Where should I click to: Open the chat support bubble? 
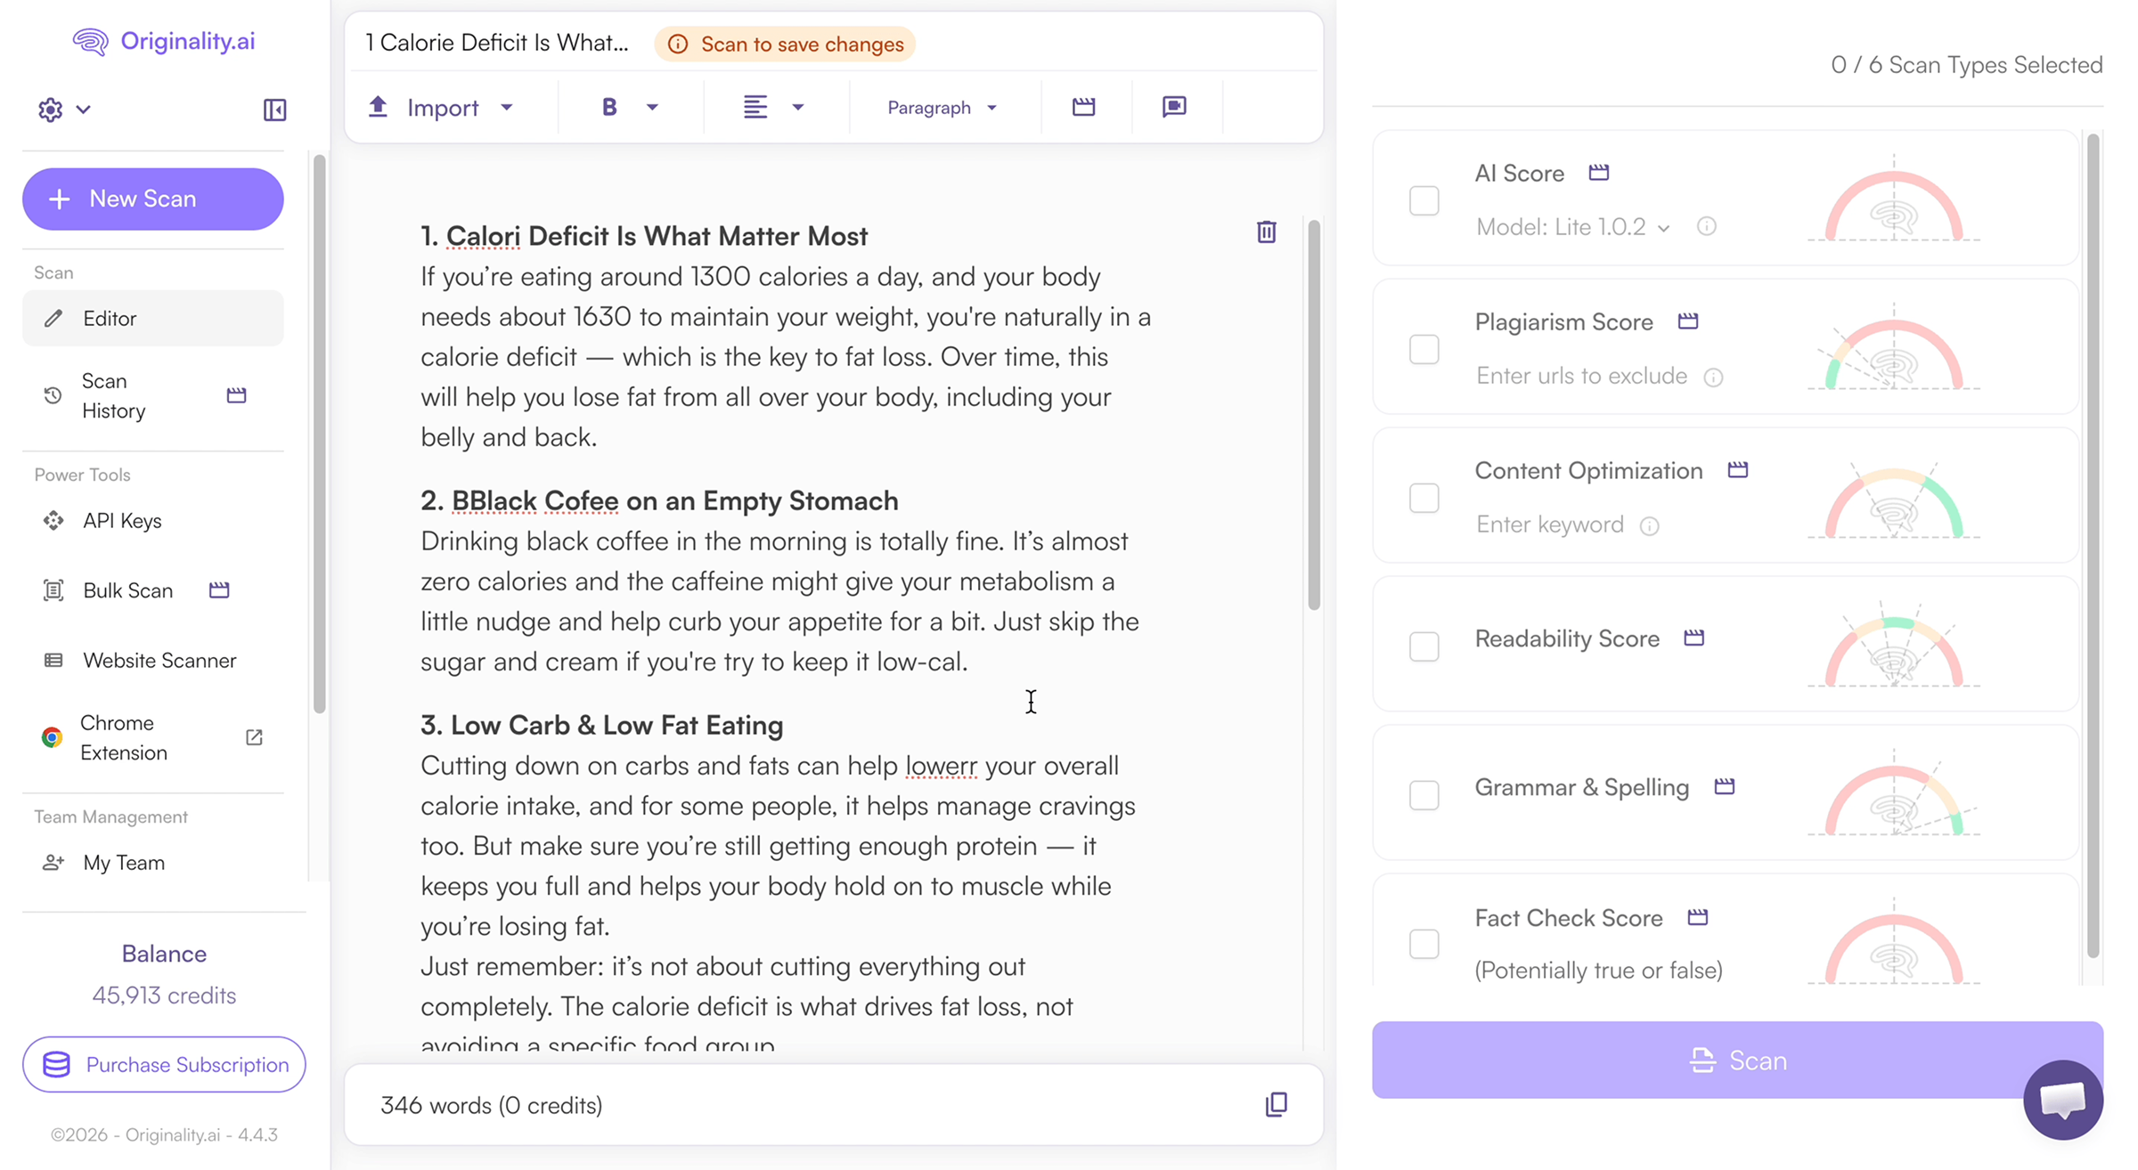(2062, 1099)
